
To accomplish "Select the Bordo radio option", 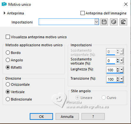I will coord(8,53).
